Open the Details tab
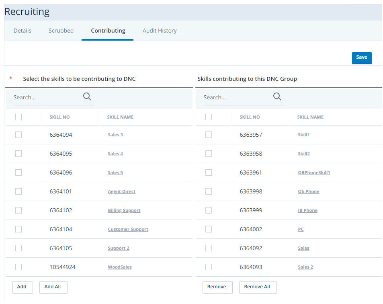Viewport: 383px width, 304px height. point(23,31)
